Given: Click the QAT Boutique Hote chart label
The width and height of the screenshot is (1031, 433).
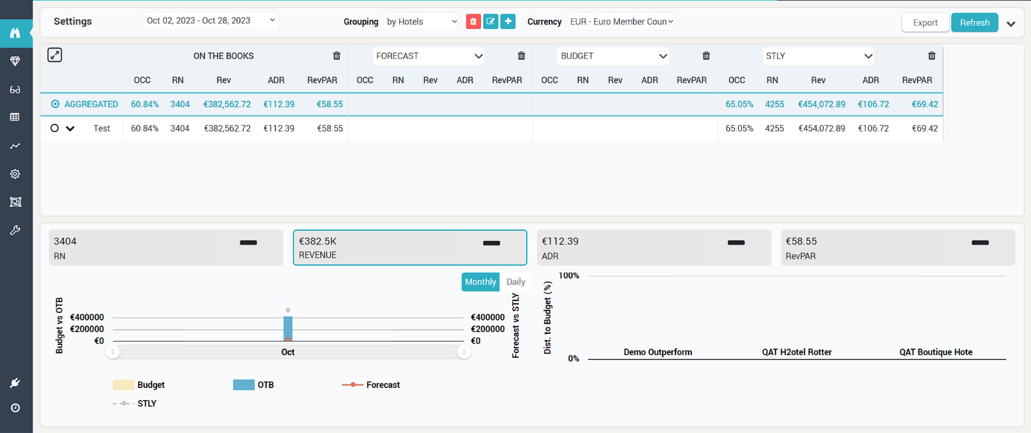Looking at the screenshot, I should [936, 352].
